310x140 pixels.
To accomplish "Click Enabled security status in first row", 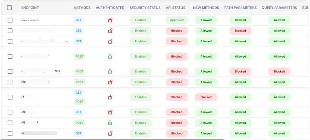I will click(140, 20).
